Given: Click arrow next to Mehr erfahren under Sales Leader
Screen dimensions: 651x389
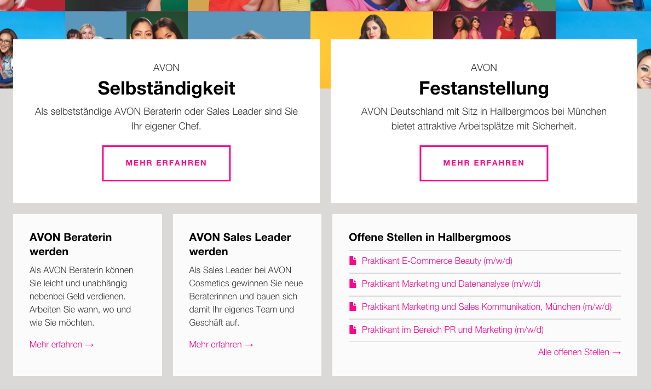Looking at the screenshot, I should coord(249,345).
